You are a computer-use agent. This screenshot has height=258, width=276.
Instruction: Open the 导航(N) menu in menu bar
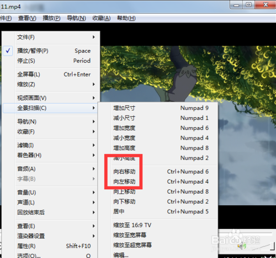[x=76, y=18]
